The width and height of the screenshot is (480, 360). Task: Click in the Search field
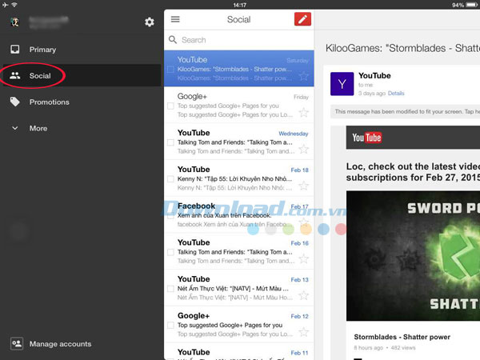[x=238, y=40]
